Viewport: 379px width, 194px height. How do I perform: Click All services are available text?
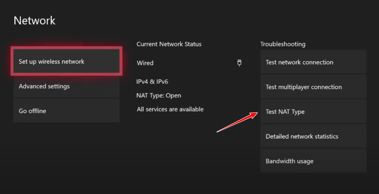pos(170,109)
